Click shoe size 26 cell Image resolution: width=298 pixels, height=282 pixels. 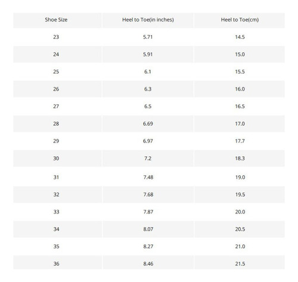click(56, 89)
